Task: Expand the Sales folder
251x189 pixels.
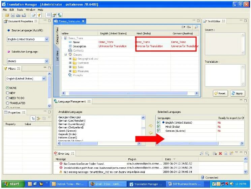Action: coord(70,67)
